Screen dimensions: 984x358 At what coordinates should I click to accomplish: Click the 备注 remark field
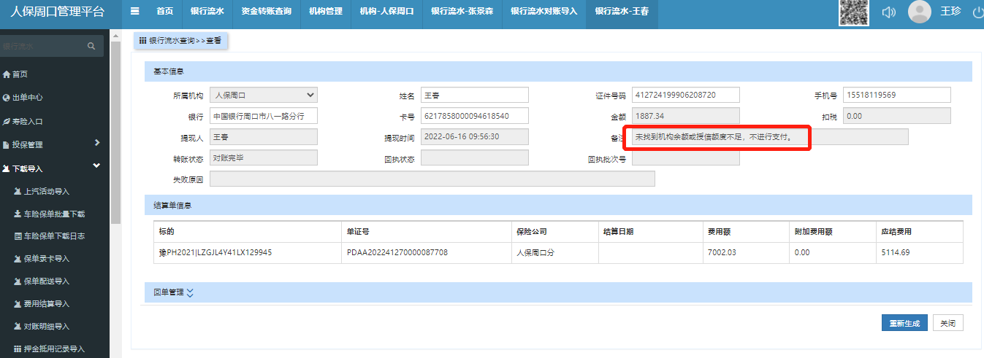click(x=770, y=137)
